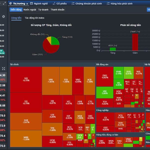Click the Hàng hóa phái sinh list icon
Viewport: 150px width, 150px height.
coord(108,3)
